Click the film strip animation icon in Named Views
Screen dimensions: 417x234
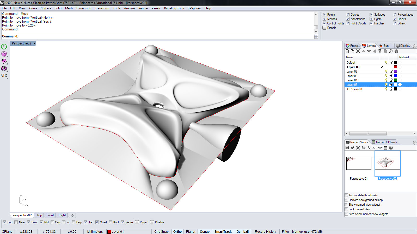pos(385,148)
